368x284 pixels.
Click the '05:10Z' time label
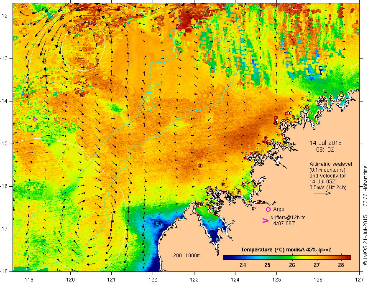click(325, 150)
